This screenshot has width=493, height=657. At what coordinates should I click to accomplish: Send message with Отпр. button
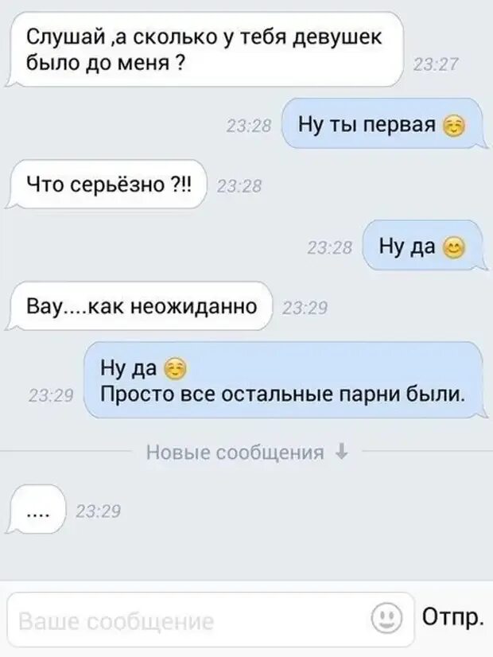tap(453, 616)
